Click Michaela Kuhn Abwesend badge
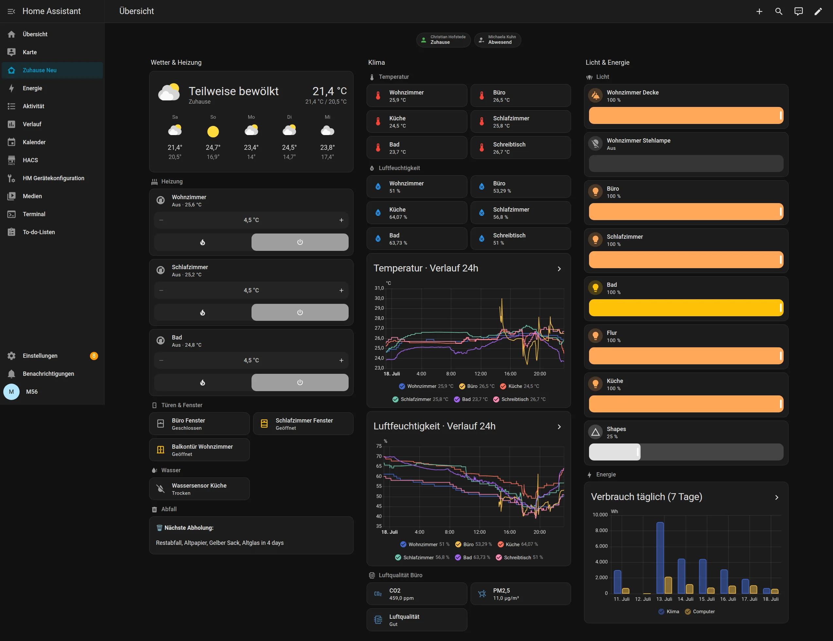833x641 pixels. click(497, 40)
